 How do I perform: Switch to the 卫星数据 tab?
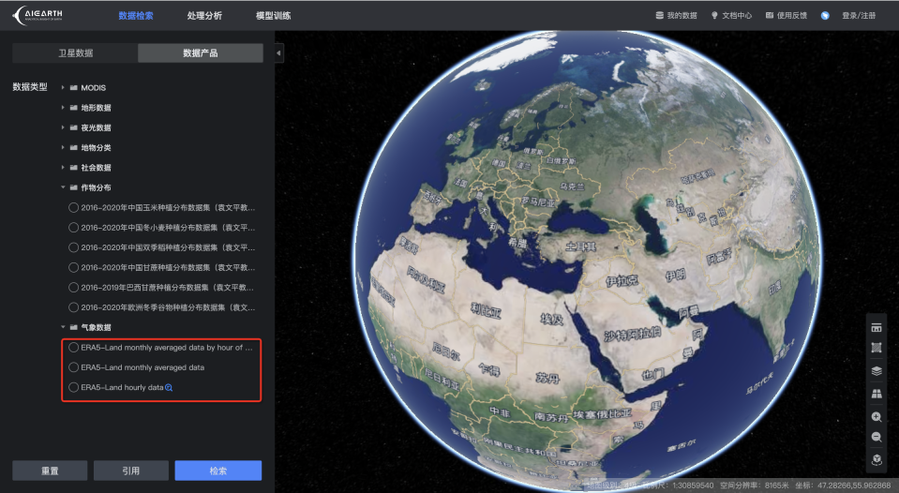pyautogui.click(x=74, y=53)
